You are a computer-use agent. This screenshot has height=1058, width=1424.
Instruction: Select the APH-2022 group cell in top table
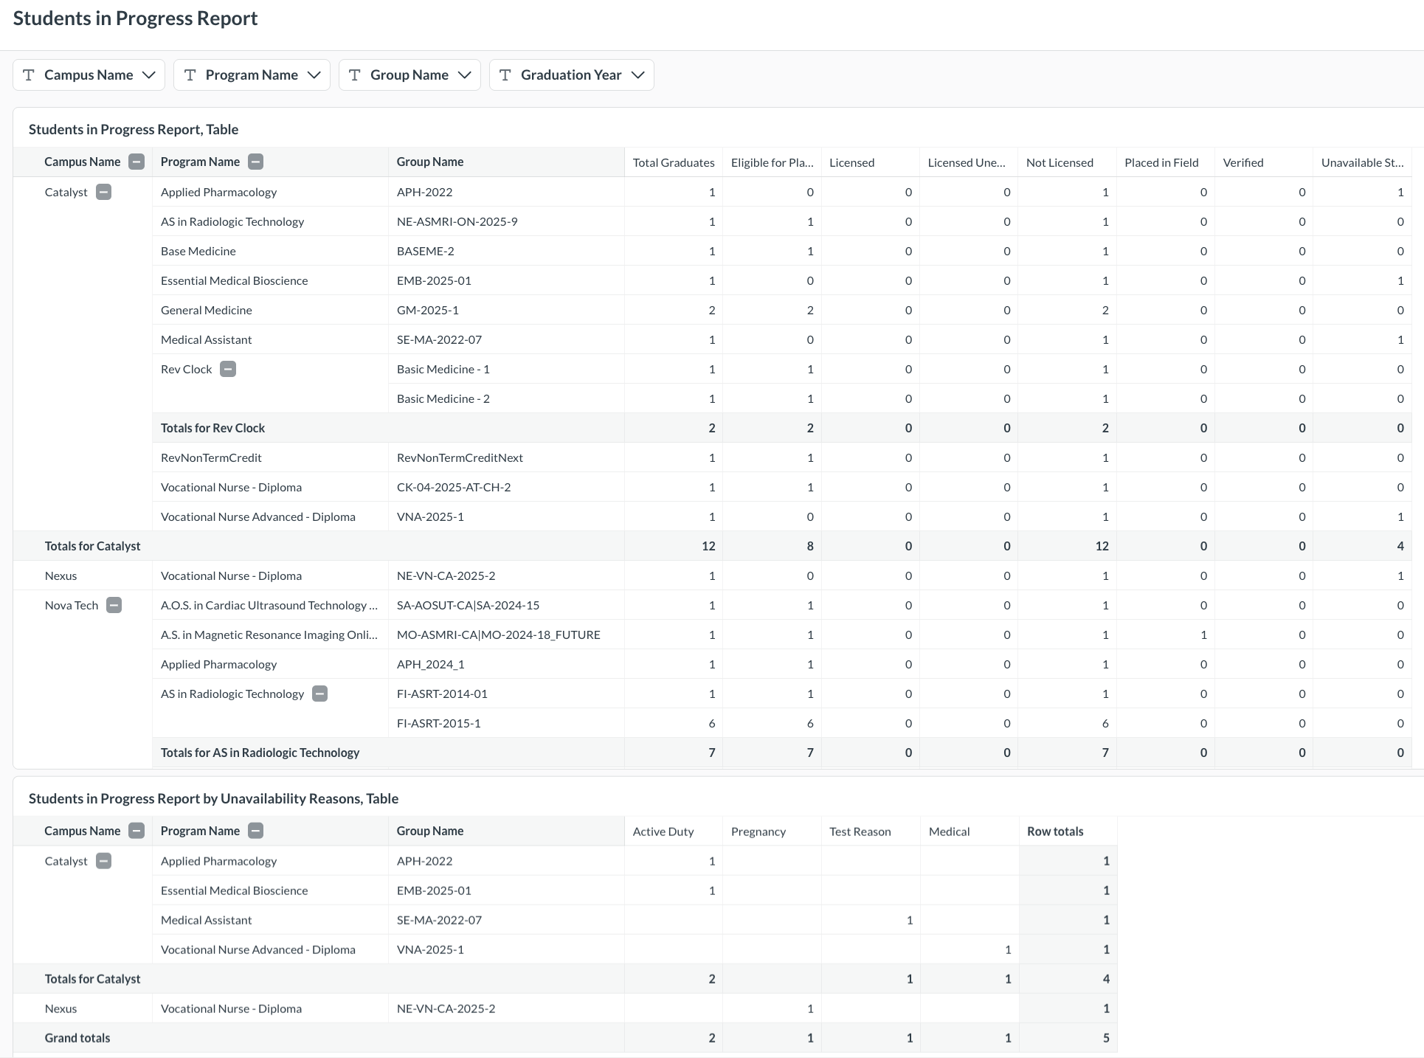coord(506,192)
